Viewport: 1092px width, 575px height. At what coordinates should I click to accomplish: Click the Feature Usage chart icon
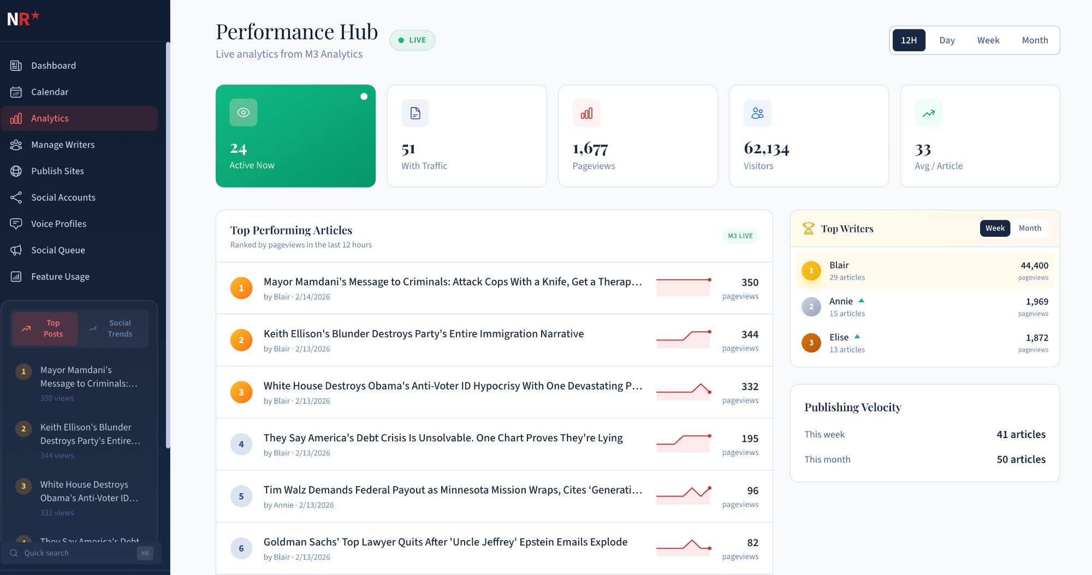point(16,277)
